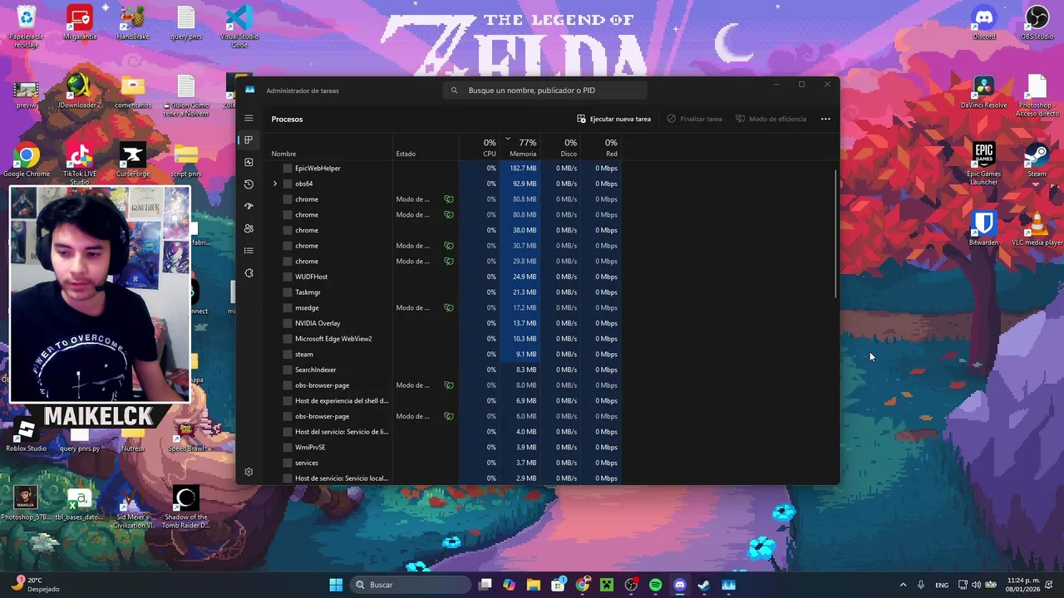This screenshot has height=598, width=1064.
Task: Open the Services page in sidebar
Action: (x=249, y=272)
